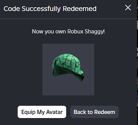The width and height of the screenshot is (138, 125).
Task: Open the Robux Shaggy hat thumbnail
Action: (68, 70)
